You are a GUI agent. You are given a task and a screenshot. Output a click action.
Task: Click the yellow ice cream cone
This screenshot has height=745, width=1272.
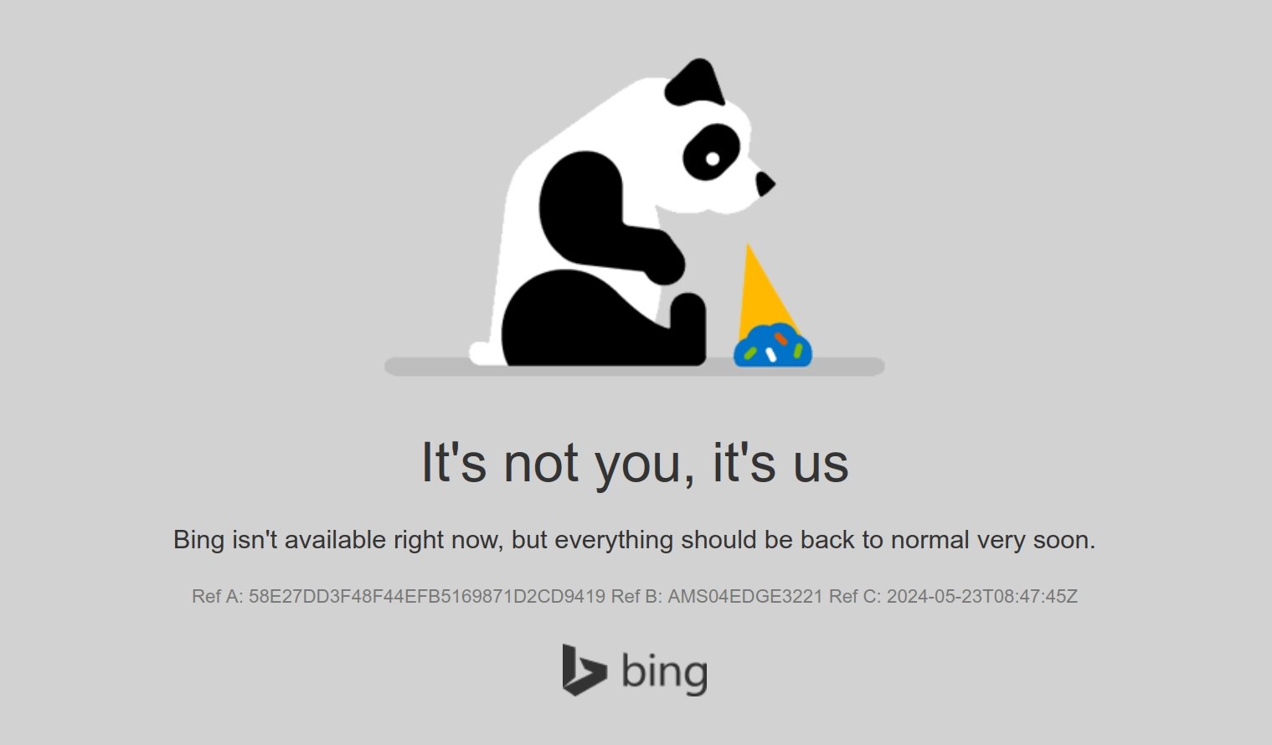pyautogui.click(x=763, y=290)
